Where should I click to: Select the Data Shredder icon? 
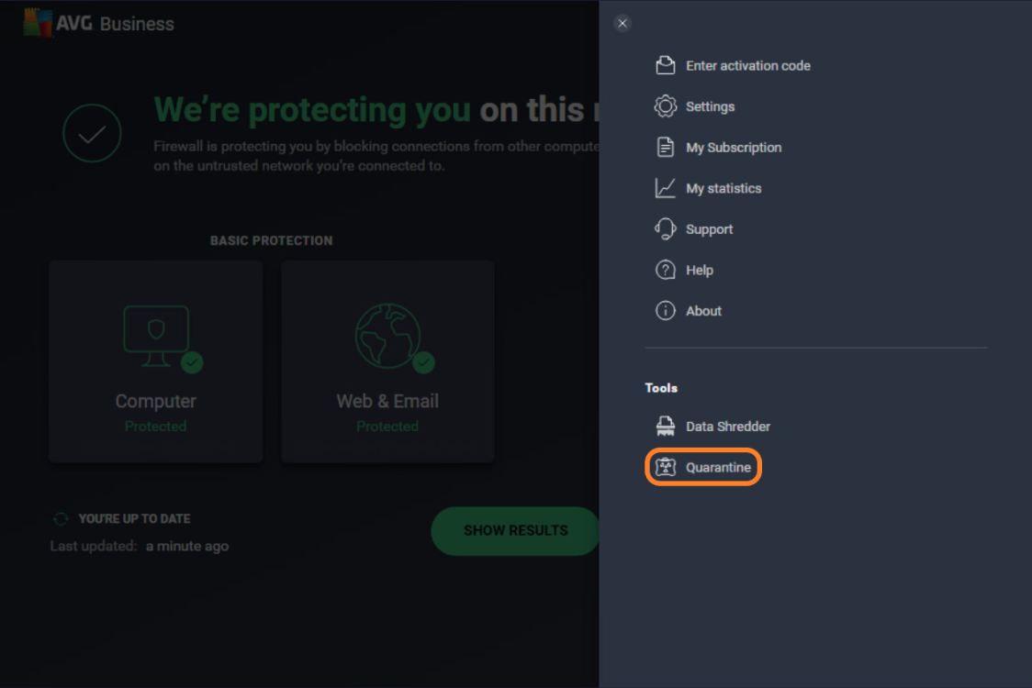pyautogui.click(x=665, y=425)
